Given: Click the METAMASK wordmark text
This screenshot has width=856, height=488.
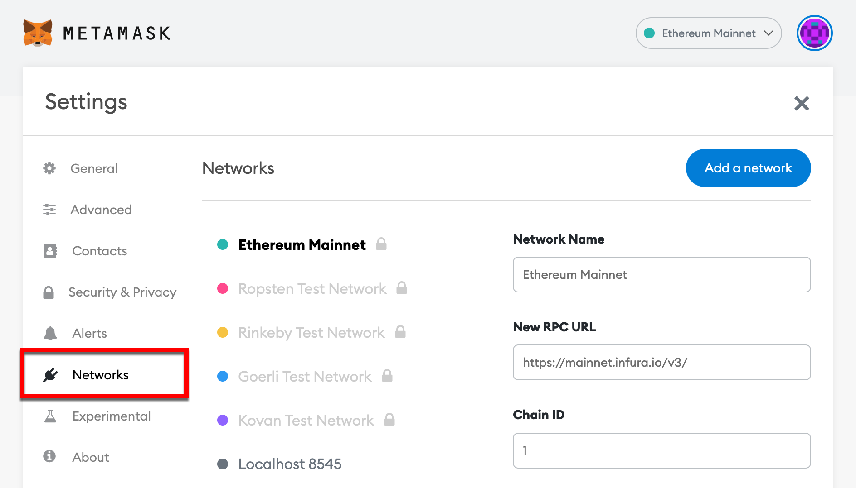Looking at the screenshot, I should click(117, 33).
